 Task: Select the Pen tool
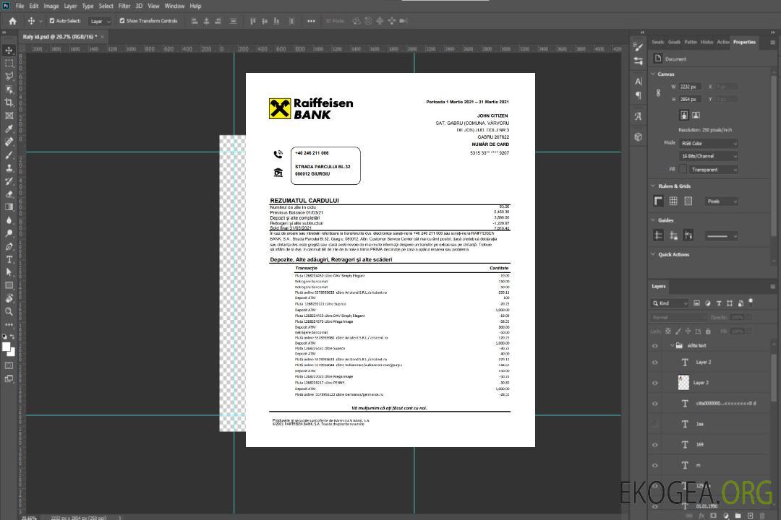[x=9, y=246]
